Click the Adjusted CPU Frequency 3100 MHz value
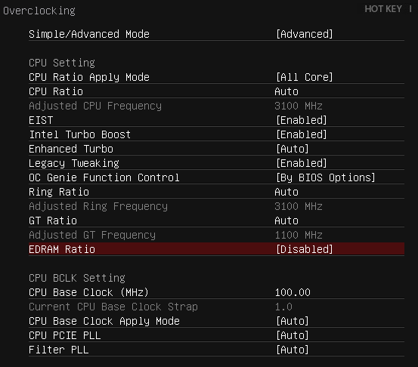Image resolution: width=418 pixels, height=367 pixels. (299, 106)
